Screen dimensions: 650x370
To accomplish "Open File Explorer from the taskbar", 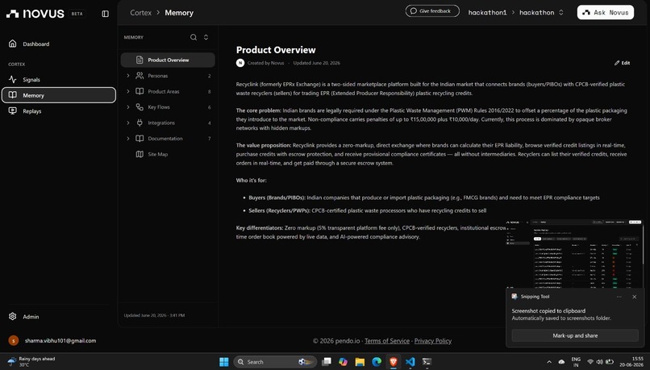I will point(360,362).
